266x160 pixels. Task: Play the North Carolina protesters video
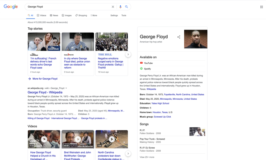click(x=112, y=139)
